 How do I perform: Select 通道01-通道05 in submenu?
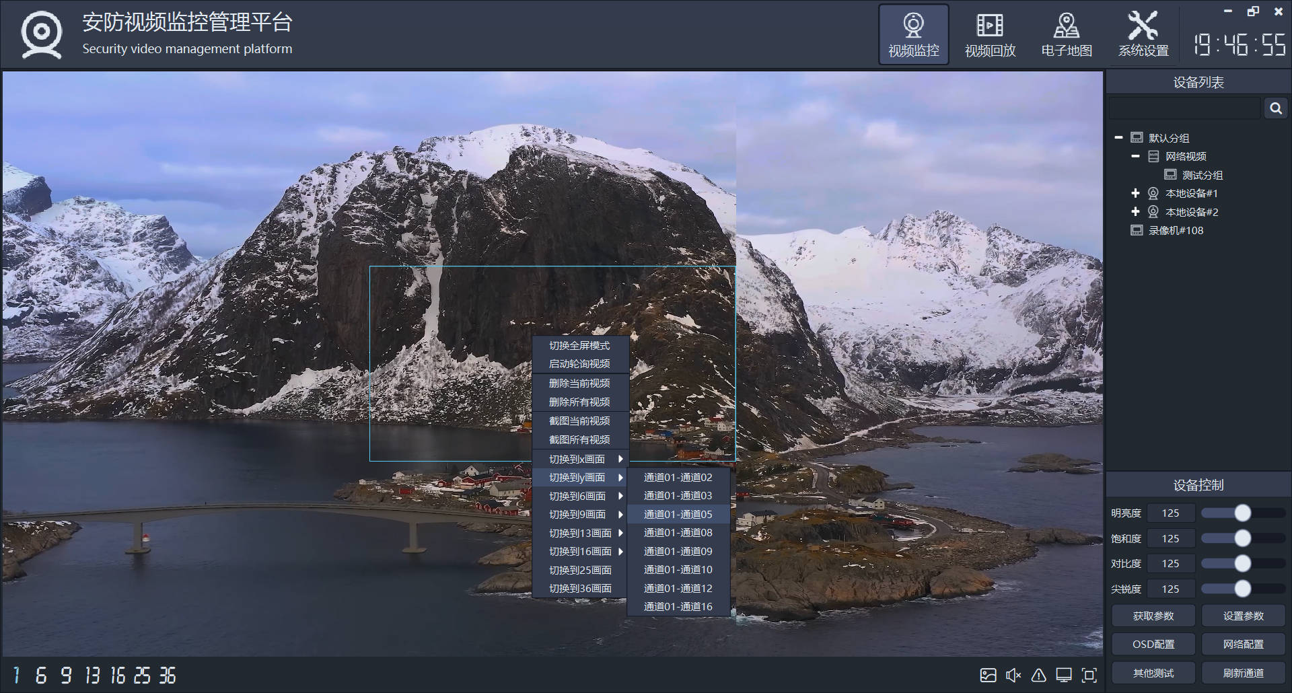678,514
